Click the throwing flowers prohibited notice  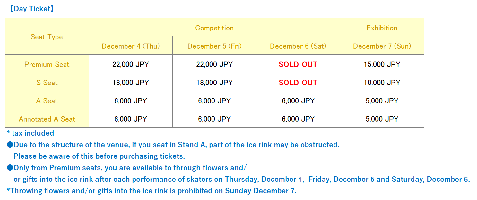click(152, 191)
